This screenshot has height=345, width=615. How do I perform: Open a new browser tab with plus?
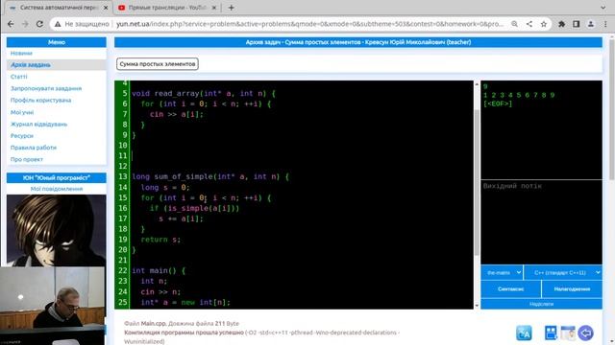point(231,8)
